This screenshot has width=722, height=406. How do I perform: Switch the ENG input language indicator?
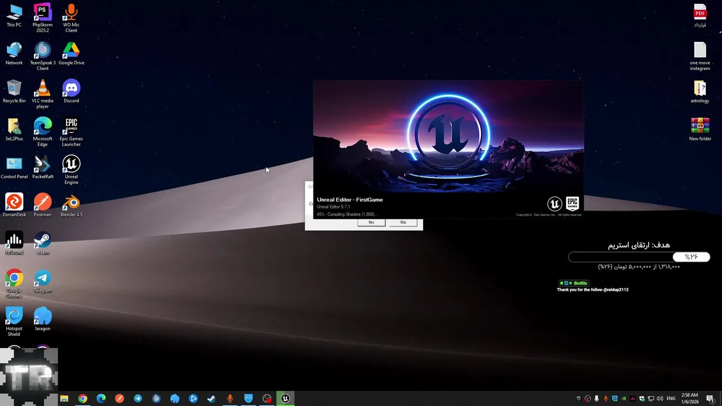coord(671,399)
